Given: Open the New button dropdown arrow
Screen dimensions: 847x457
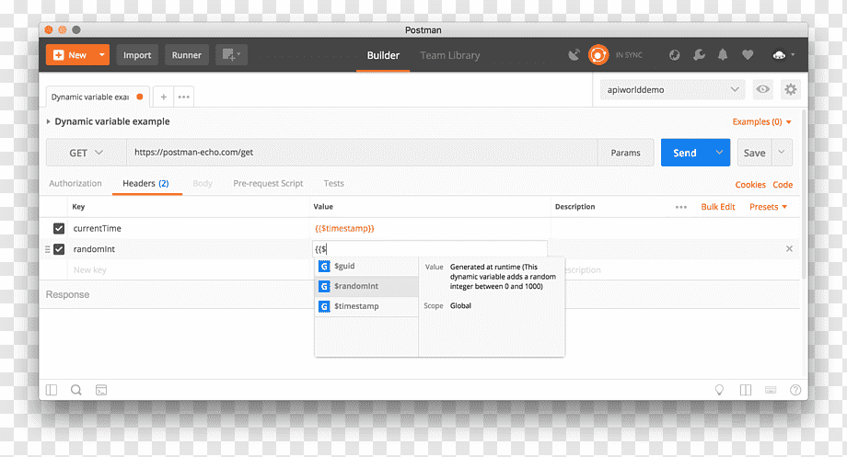Looking at the screenshot, I should [x=102, y=55].
